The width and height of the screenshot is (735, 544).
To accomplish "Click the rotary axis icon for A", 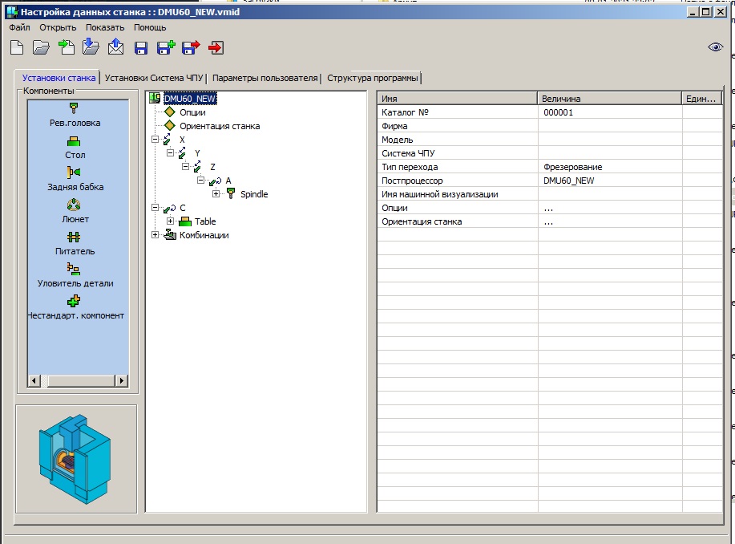I will tap(215, 181).
